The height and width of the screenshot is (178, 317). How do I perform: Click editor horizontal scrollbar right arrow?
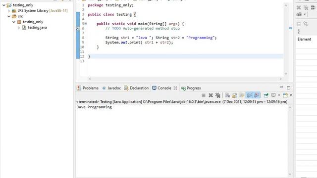pos(281,79)
